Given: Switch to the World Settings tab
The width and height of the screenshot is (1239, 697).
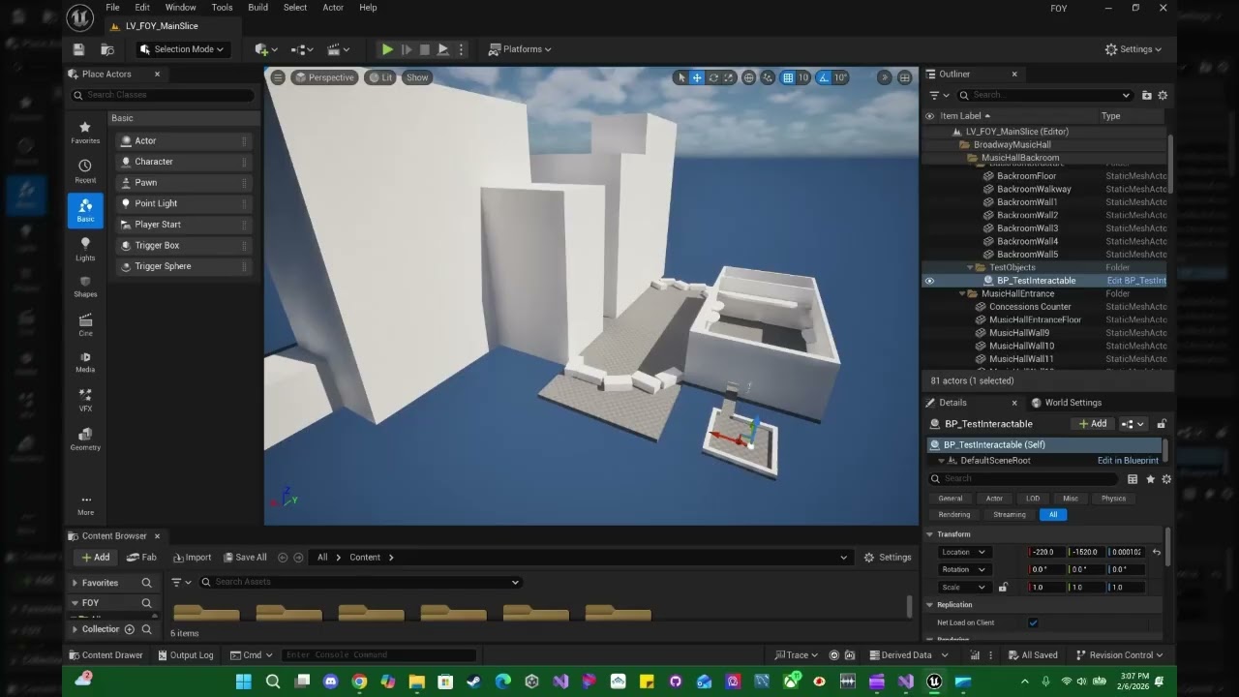Looking at the screenshot, I should [x=1067, y=403].
